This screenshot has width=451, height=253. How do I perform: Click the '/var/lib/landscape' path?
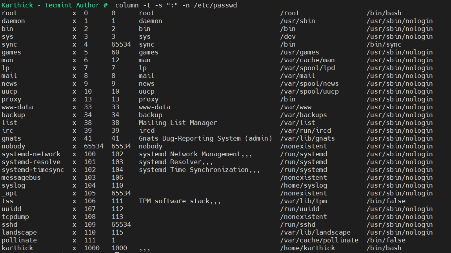pos(315,232)
